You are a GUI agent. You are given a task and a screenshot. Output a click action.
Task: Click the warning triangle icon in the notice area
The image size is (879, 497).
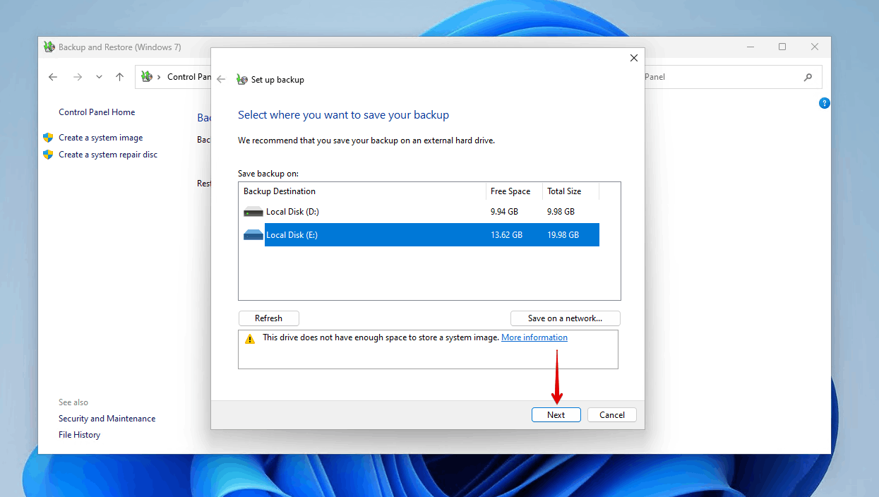tap(249, 339)
